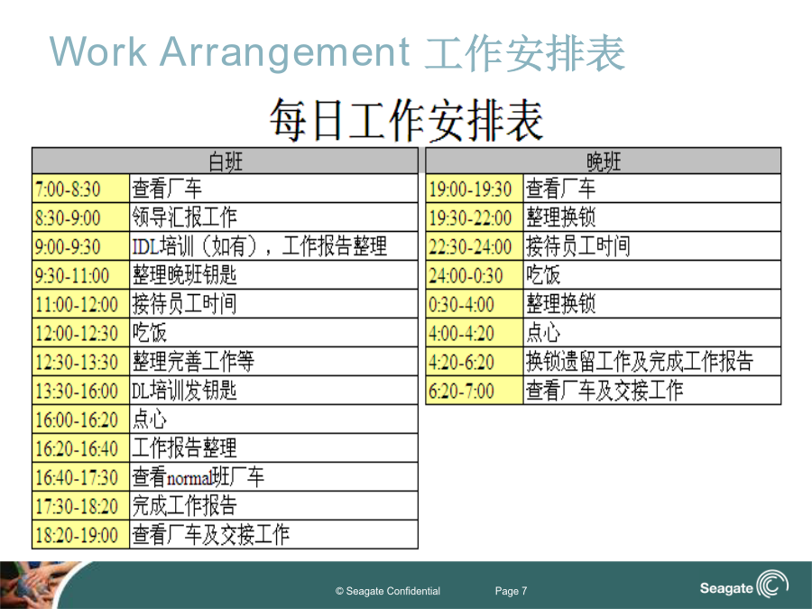This screenshot has width=812, height=609.
Task: Click "整理换锁" in the 19:30-22:00 row
Action: coord(652,217)
